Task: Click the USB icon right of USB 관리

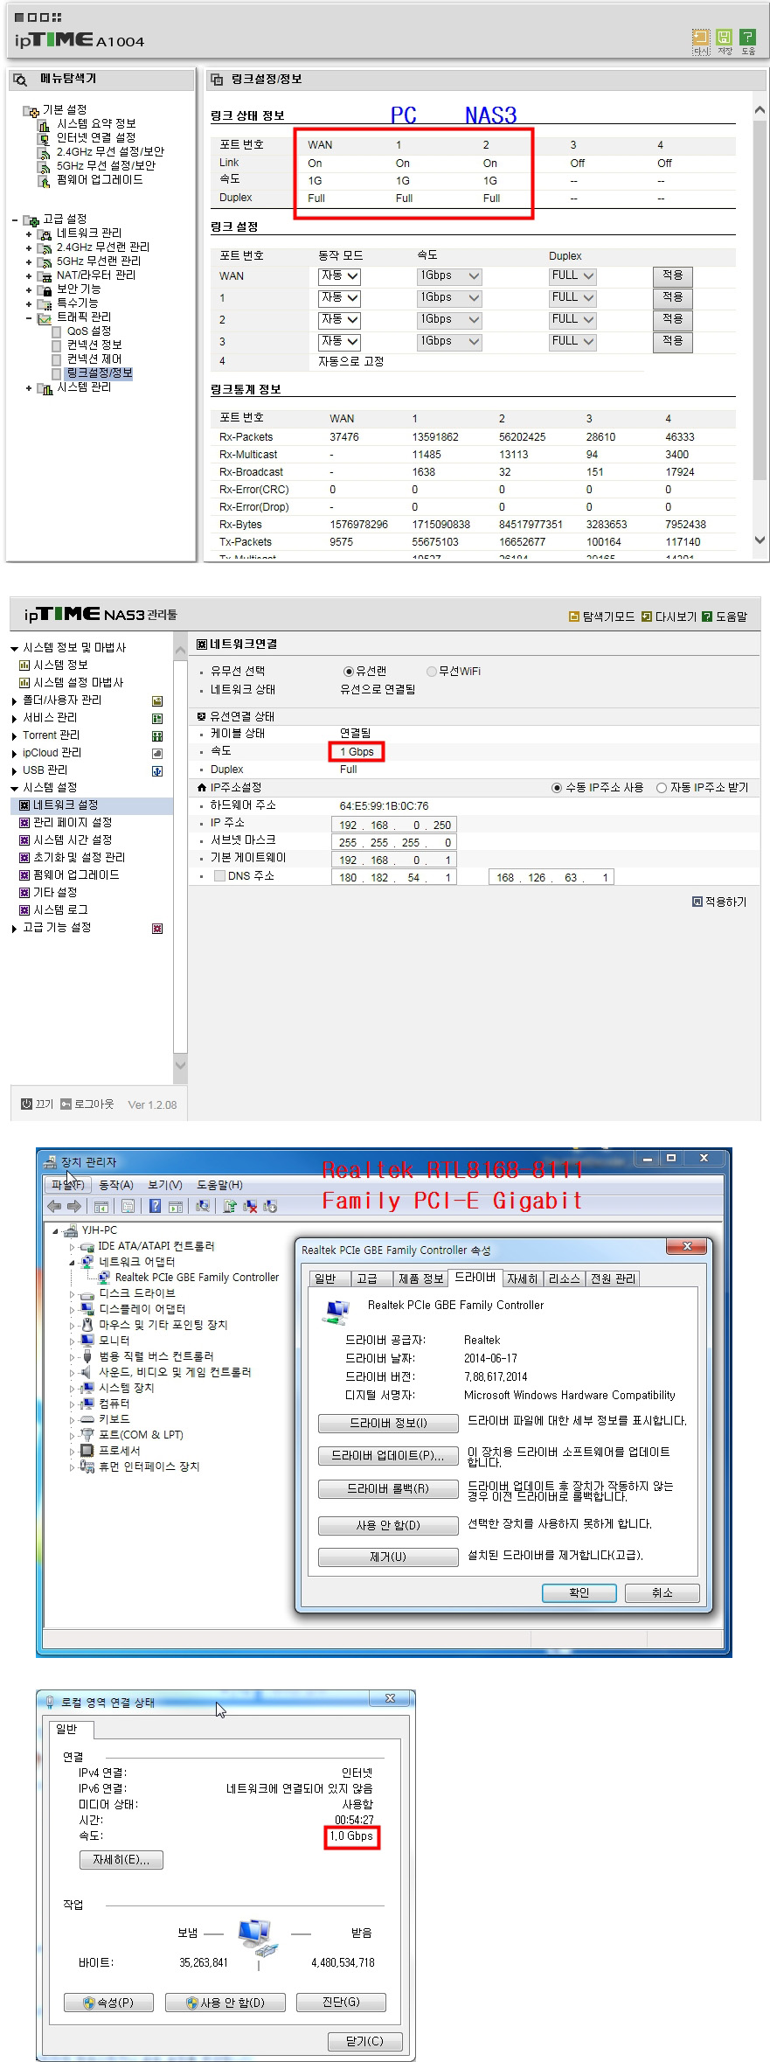Action: tap(157, 770)
